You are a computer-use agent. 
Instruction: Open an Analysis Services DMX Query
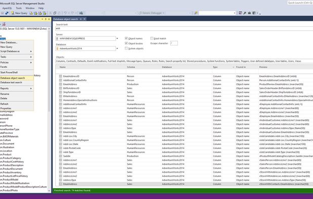point(40,13)
